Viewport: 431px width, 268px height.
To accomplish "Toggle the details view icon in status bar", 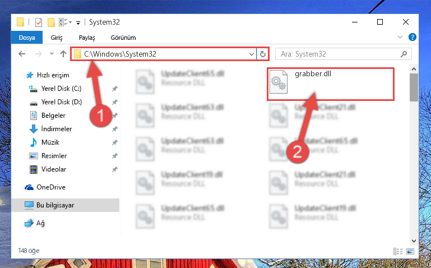I will [x=398, y=251].
